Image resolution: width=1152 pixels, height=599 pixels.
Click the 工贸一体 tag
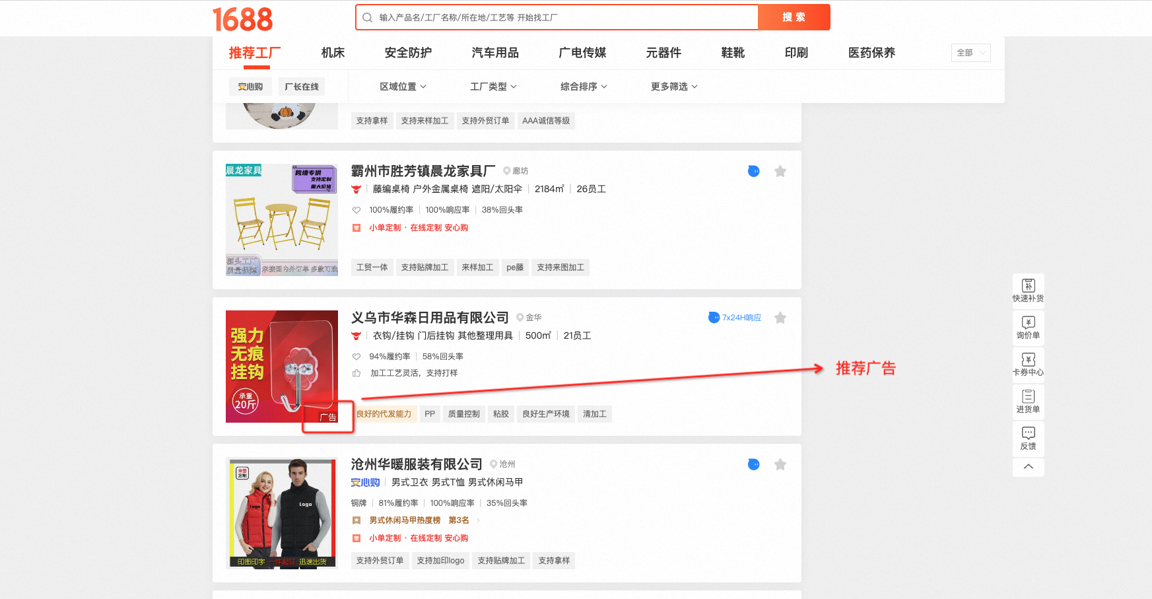point(372,267)
